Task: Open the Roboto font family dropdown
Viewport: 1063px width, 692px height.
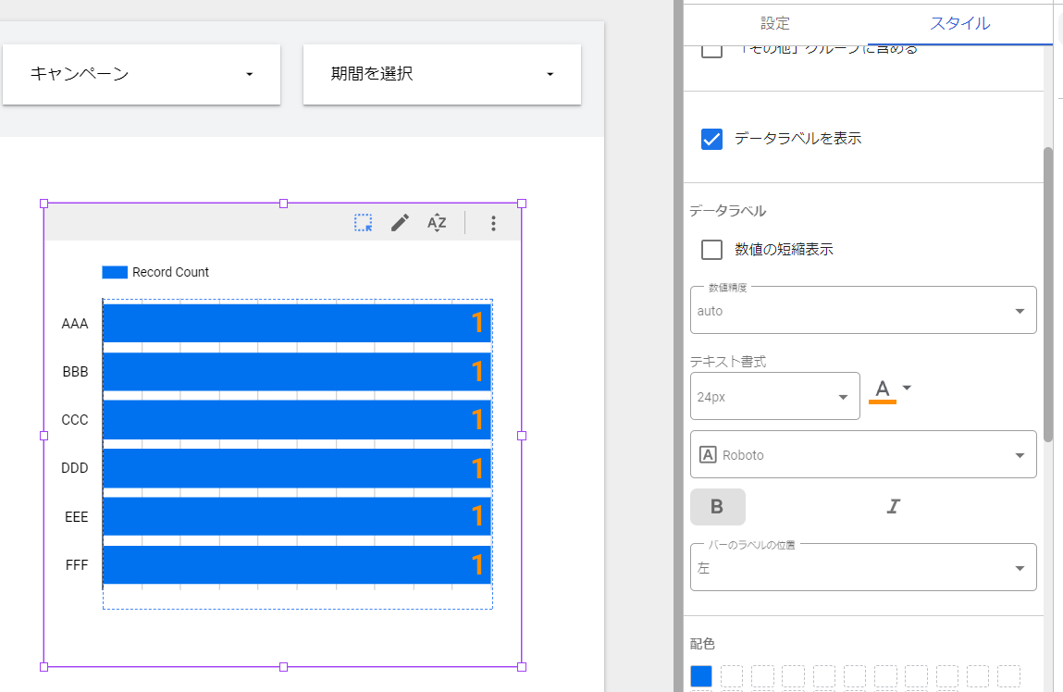Action: click(x=863, y=455)
